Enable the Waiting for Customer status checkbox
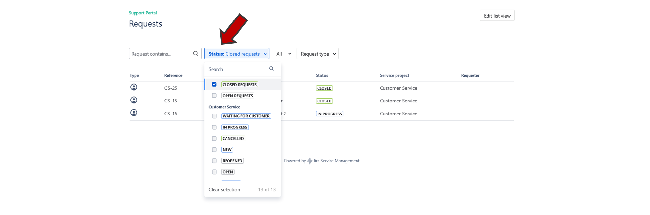The height and width of the screenshot is (215, 650). click(214, 116)
